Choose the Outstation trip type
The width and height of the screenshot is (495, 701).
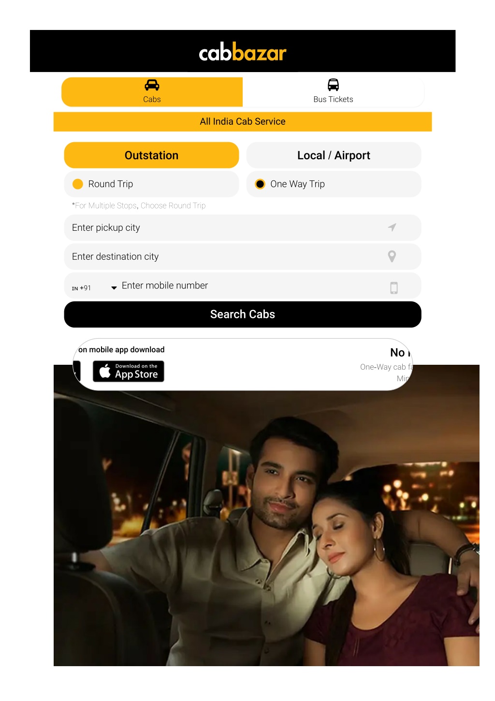click(151, 155)
